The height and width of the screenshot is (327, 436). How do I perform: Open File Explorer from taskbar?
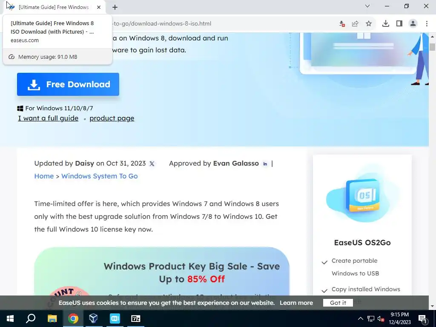[52, 318]
